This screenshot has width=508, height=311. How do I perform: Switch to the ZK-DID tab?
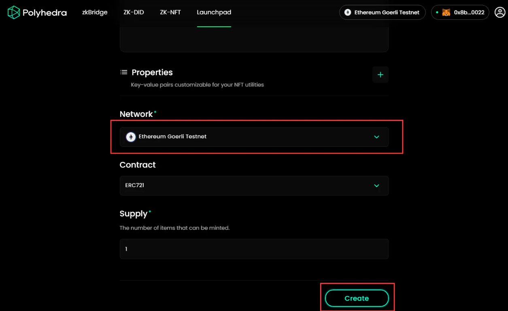coord(134,13)
